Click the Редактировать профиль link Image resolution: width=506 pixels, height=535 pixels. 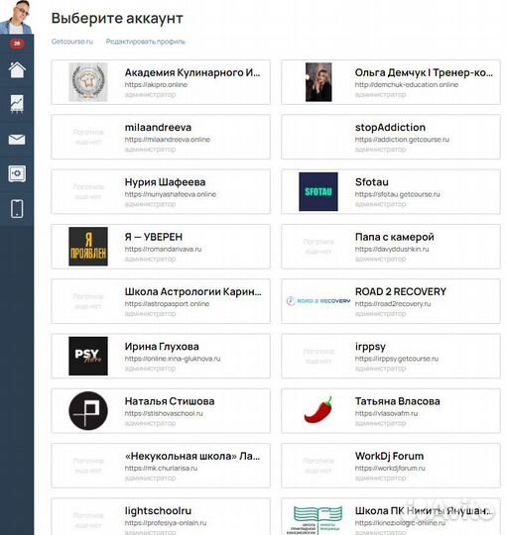pyautogui.click(x=146, y=42)
